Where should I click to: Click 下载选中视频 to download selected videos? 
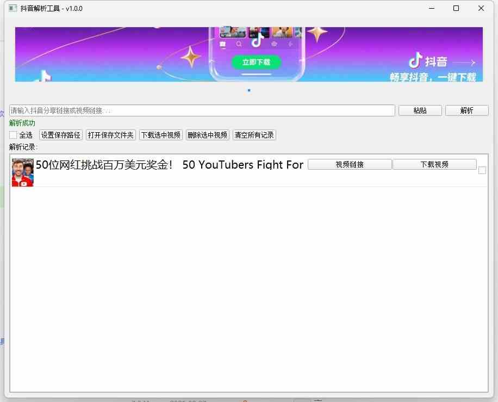tap(160, 134)
